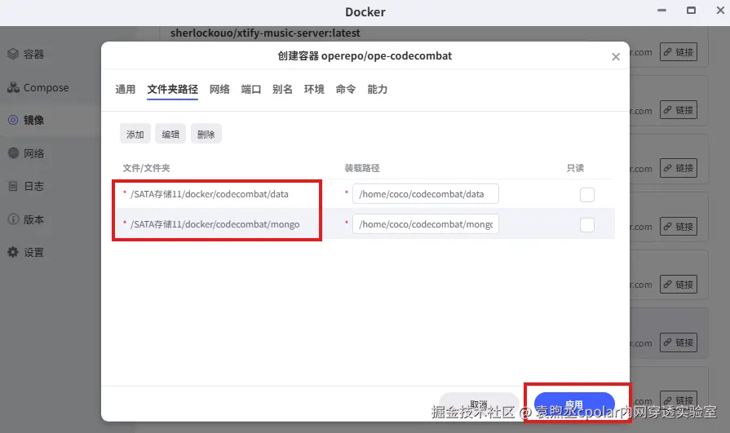Click the 删除 button

click(x=206, y=134)
